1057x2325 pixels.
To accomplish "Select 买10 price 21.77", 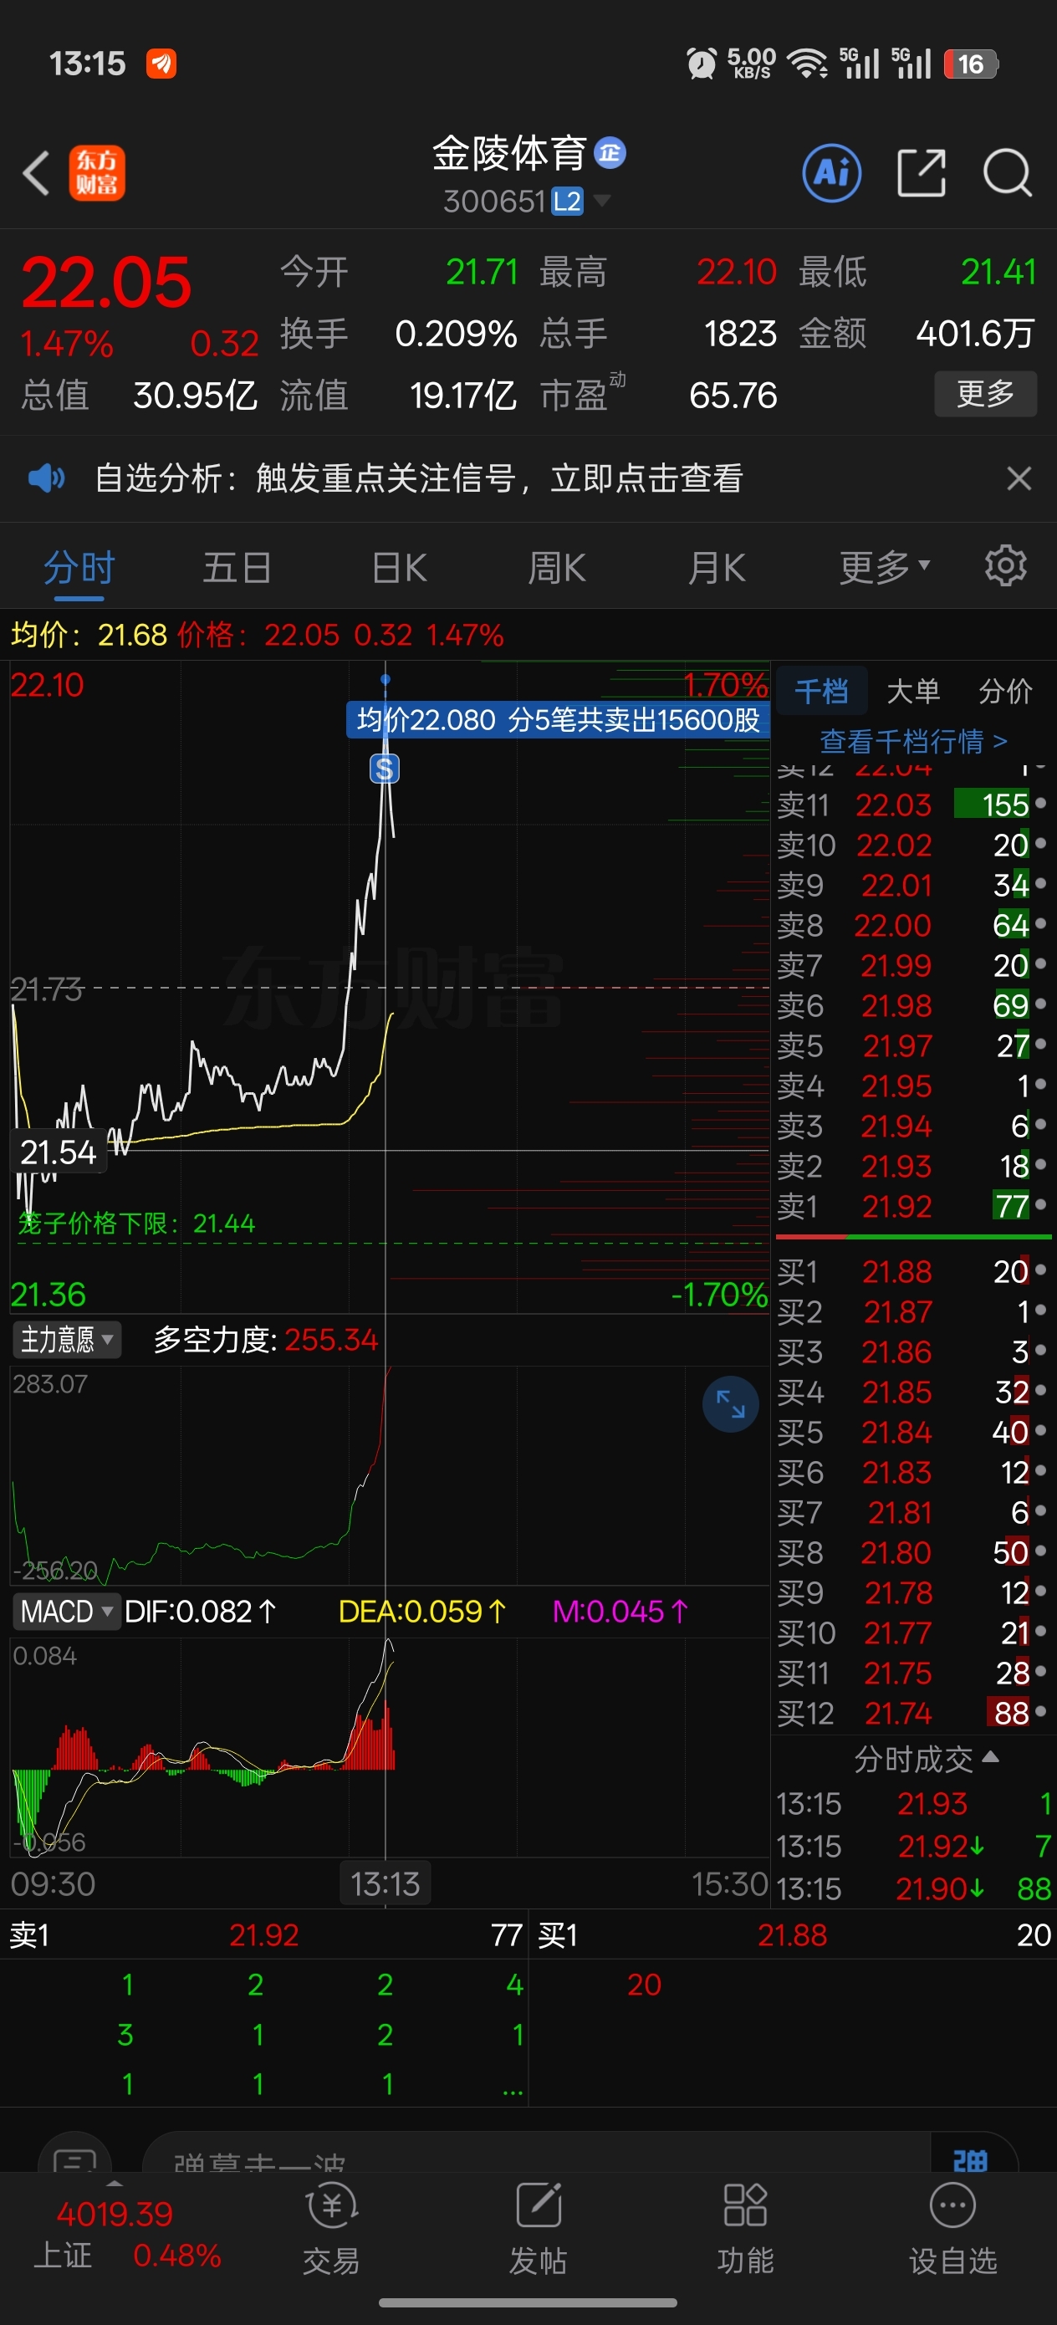I will pos(898,1633).
